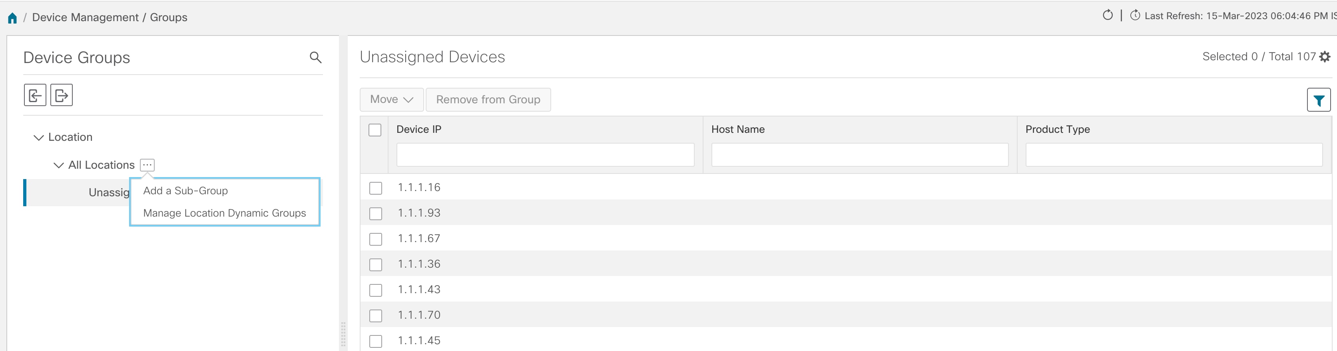Collapse the All Locations tree node
This screenshot has height=351, width=1337.
pyautogui.click(x=59, y=165)
